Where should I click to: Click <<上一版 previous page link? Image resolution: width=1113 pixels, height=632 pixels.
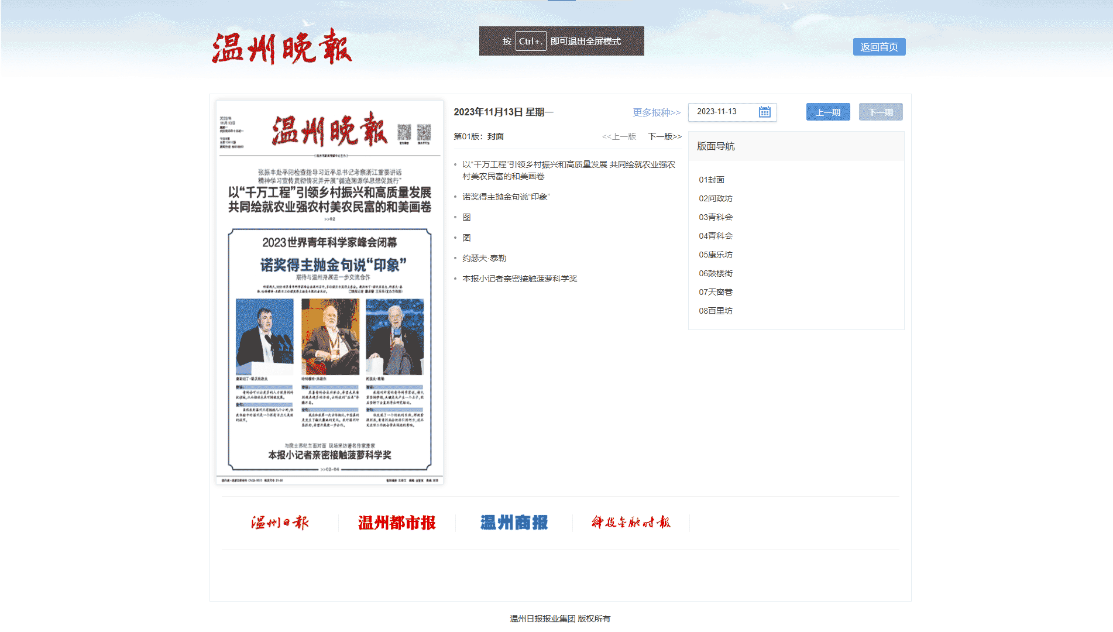pyautogui.click(x=619, y=136)
